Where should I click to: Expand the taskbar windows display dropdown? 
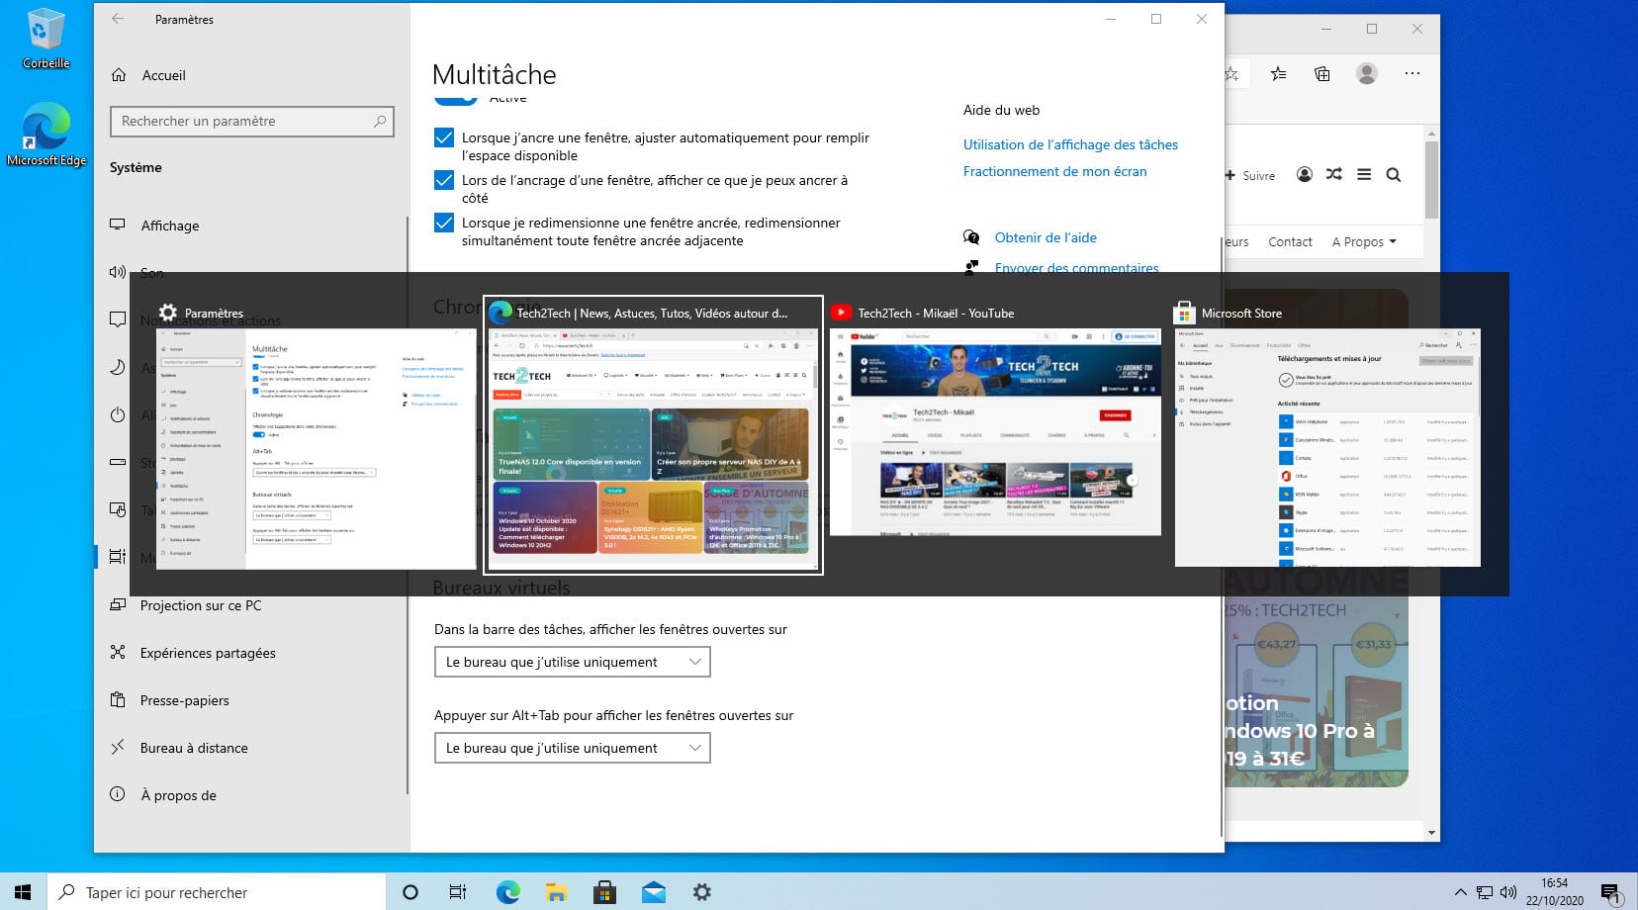click(573, 662)
